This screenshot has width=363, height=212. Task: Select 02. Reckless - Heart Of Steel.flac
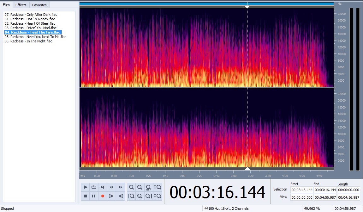[x=30, y=23]
